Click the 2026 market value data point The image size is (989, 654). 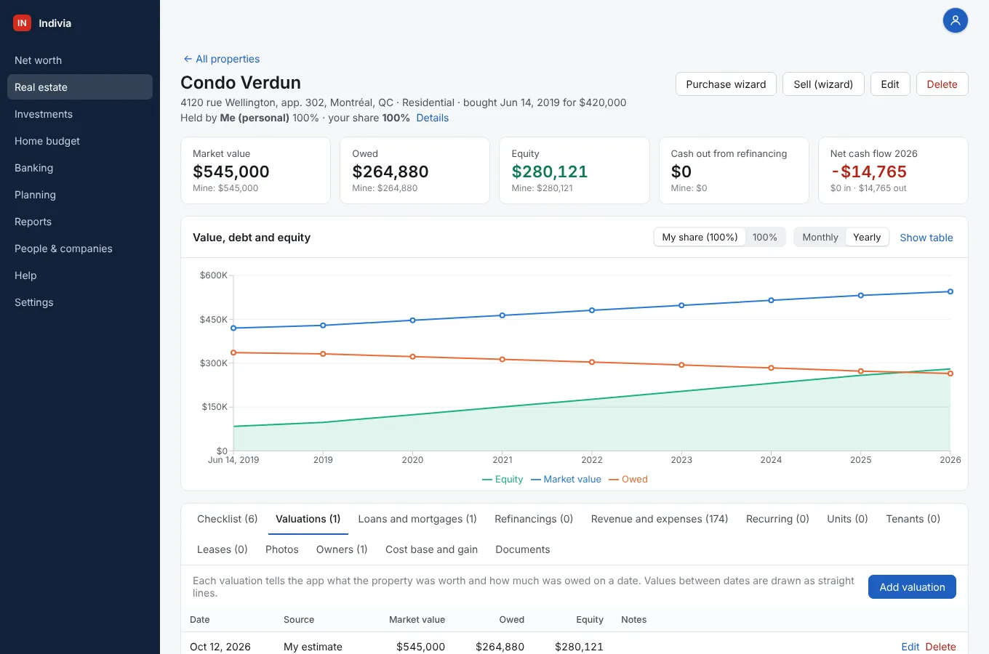950,291
